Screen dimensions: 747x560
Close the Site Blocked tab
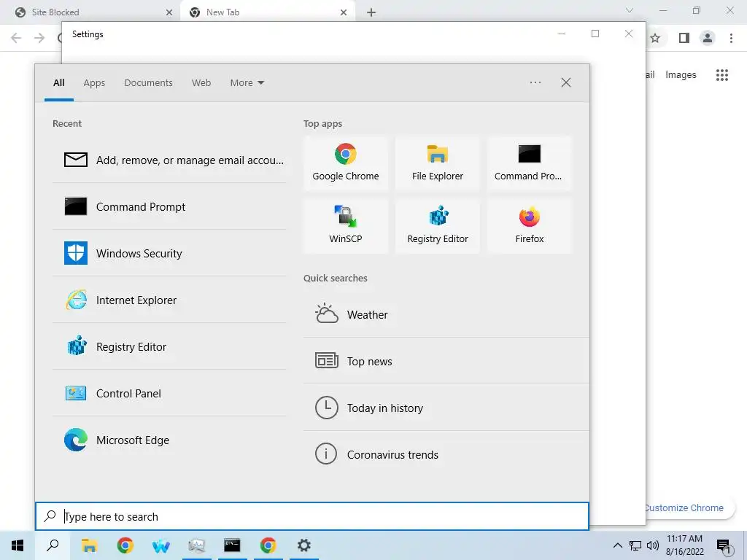click(x=169, y=12)
